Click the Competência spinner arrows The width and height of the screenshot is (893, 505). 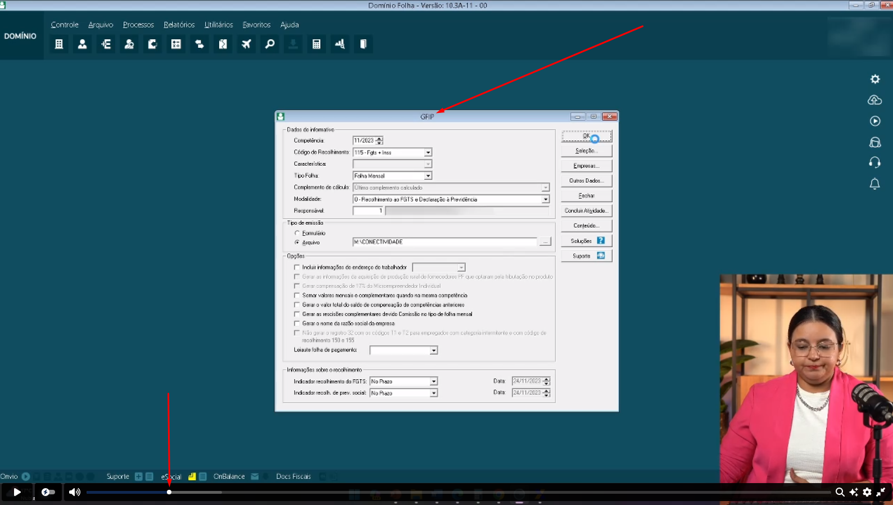point(379,140)
